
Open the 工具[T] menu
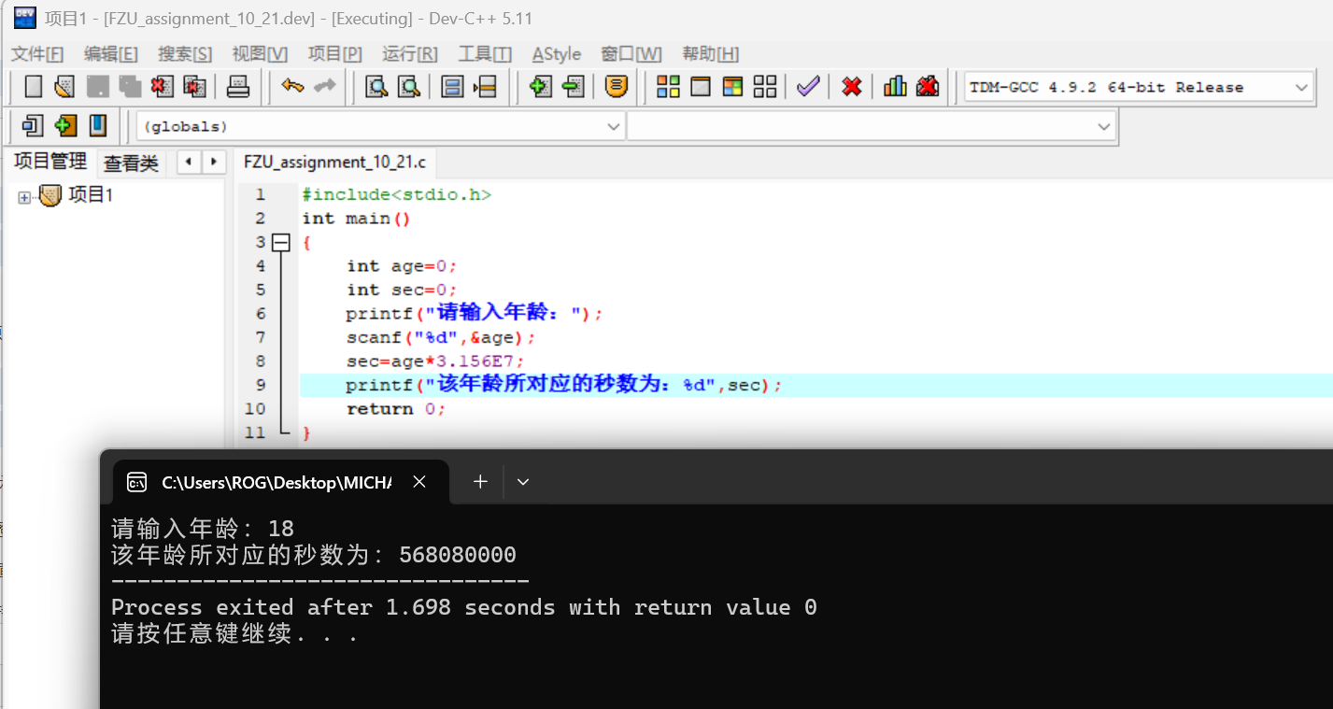(x=485, y=54)
